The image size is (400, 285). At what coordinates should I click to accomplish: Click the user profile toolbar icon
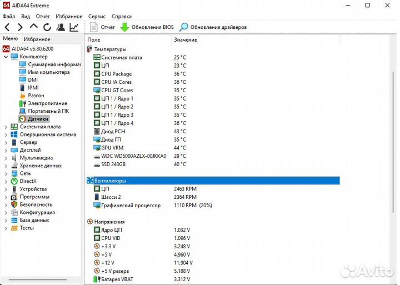click(61, 27)
